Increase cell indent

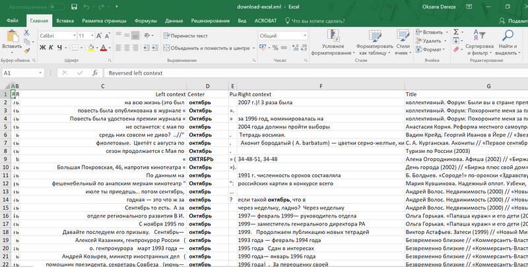[x=154, y=48]
